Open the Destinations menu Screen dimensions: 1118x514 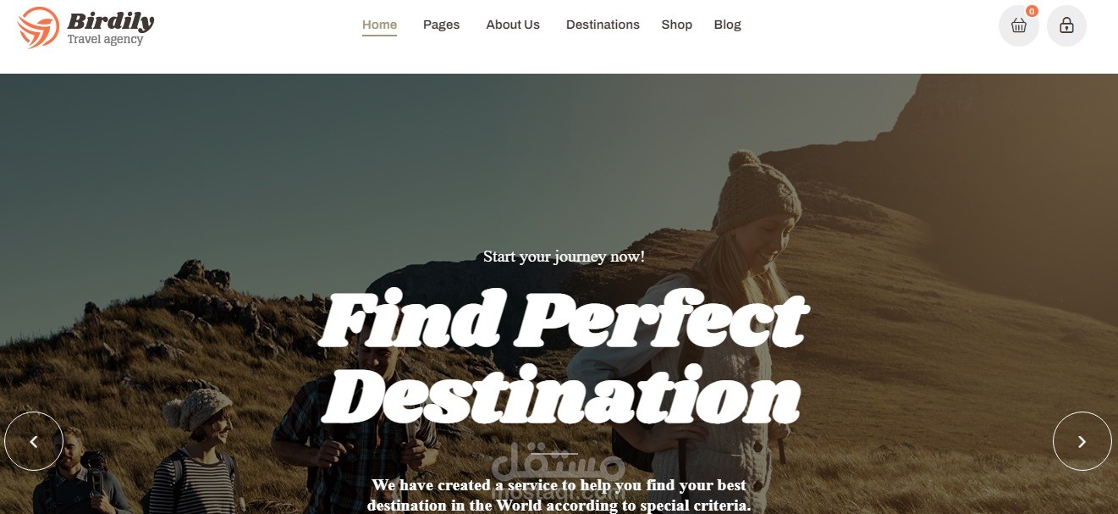click(x=603, y=25)
